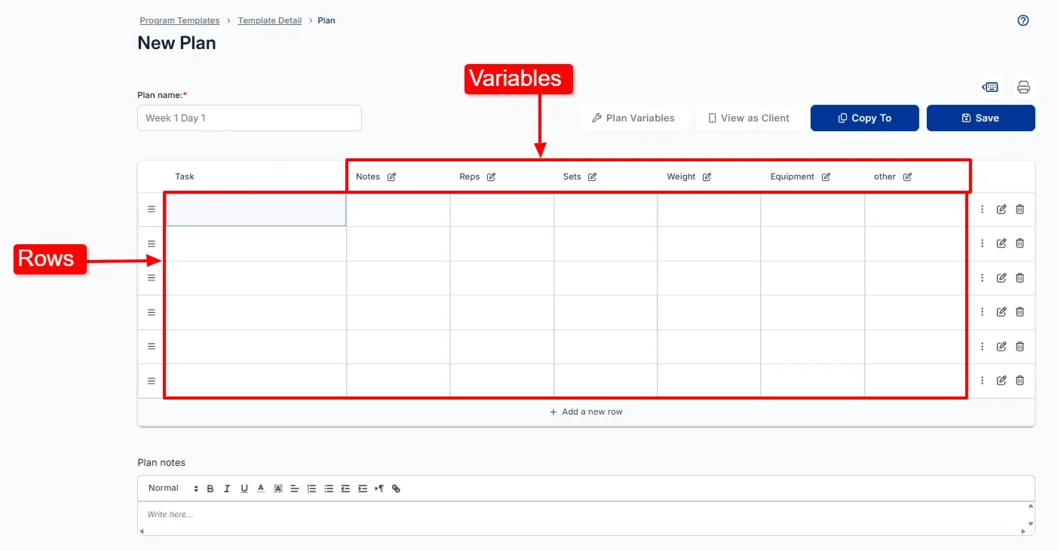The image size is (1058, 551).
Task: Toggle bold in Plan notes toolbar
Action: click(x=210, y=488)
